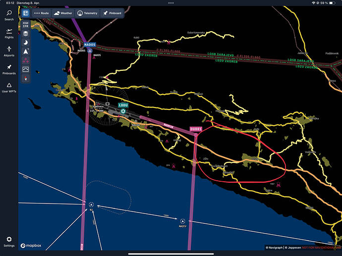Select the MADOS triangle waypoint symbol
The image size is (342, 256).
(90, 51)
